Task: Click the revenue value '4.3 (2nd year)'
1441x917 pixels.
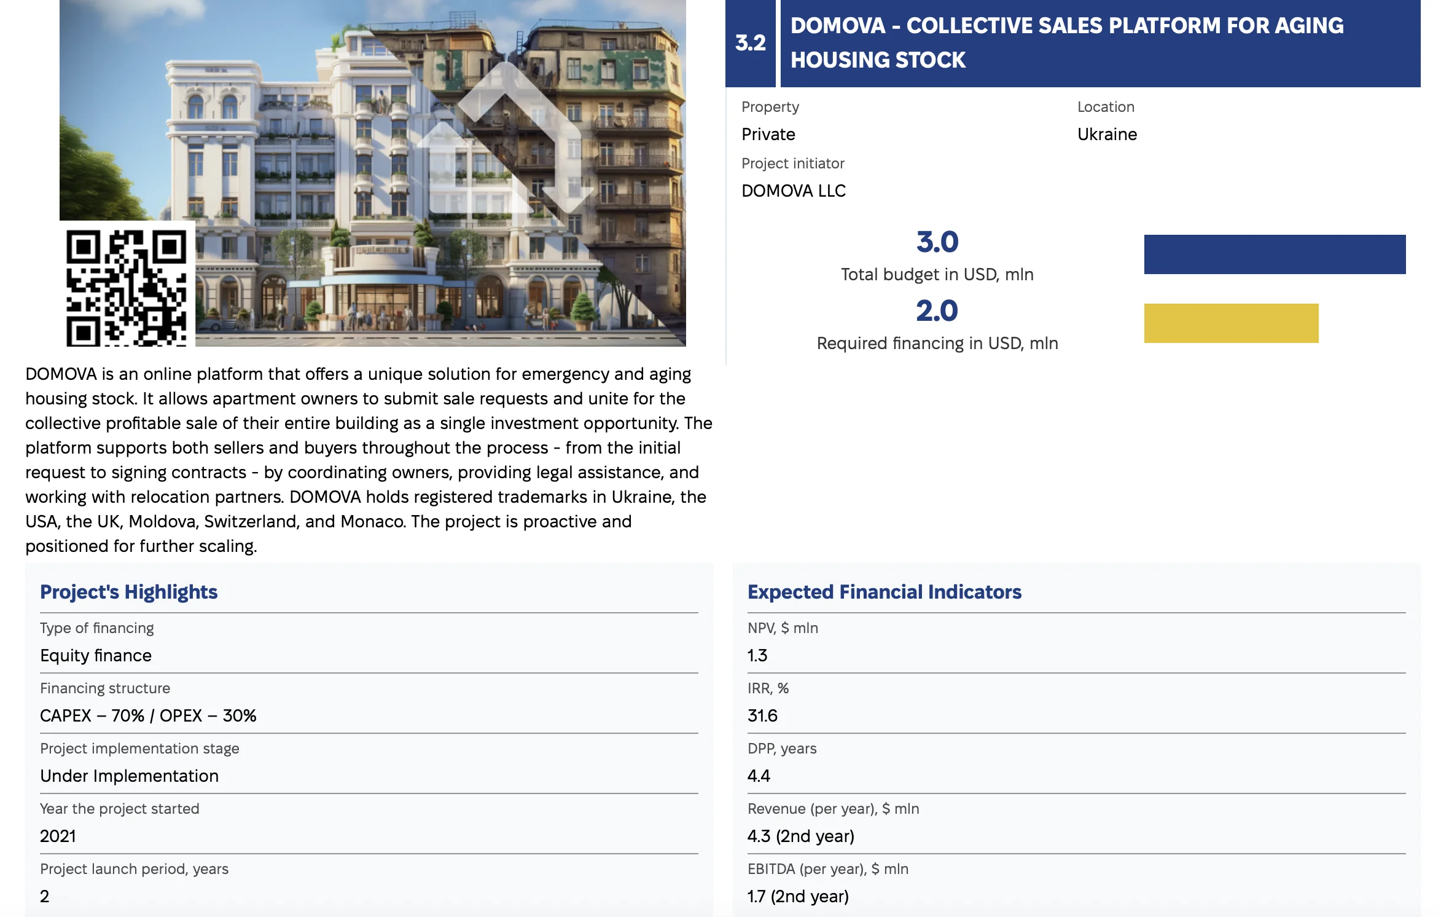Action: (801, 836)
